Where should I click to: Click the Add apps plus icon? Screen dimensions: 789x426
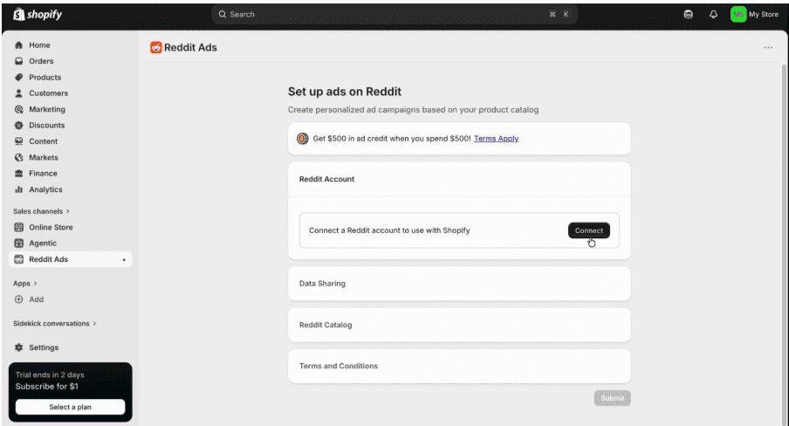point(18,299)
